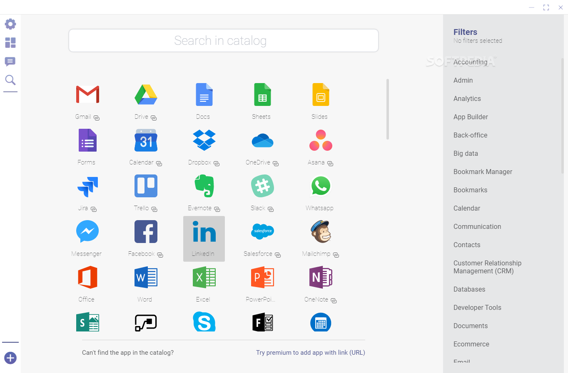Viewport: 568px width, 373px height.
Task: Add the Gmail app
Action: coord(87,95)
